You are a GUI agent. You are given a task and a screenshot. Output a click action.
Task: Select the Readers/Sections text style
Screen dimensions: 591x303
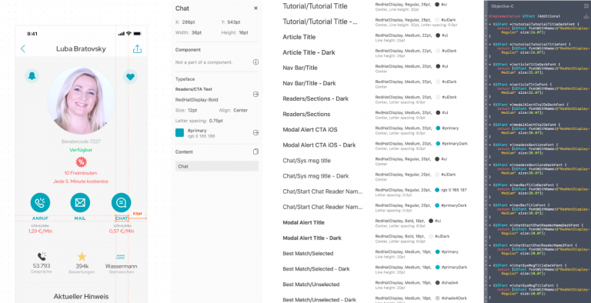pos(306,114)
